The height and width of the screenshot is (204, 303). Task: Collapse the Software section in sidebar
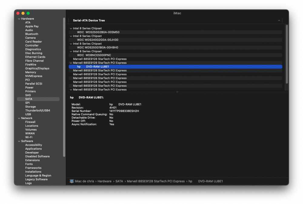click(19, 141)
